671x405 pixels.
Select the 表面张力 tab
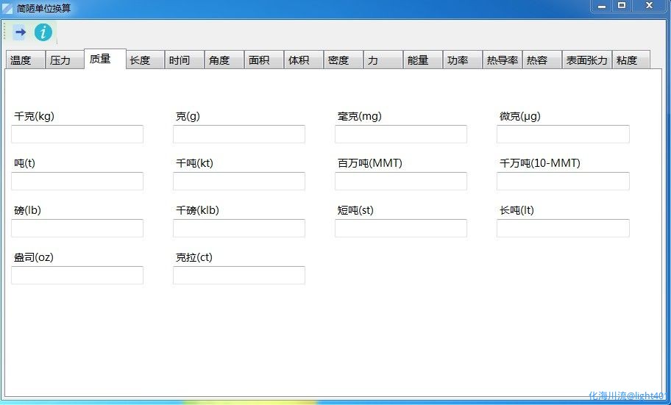(x=586, y=60)
